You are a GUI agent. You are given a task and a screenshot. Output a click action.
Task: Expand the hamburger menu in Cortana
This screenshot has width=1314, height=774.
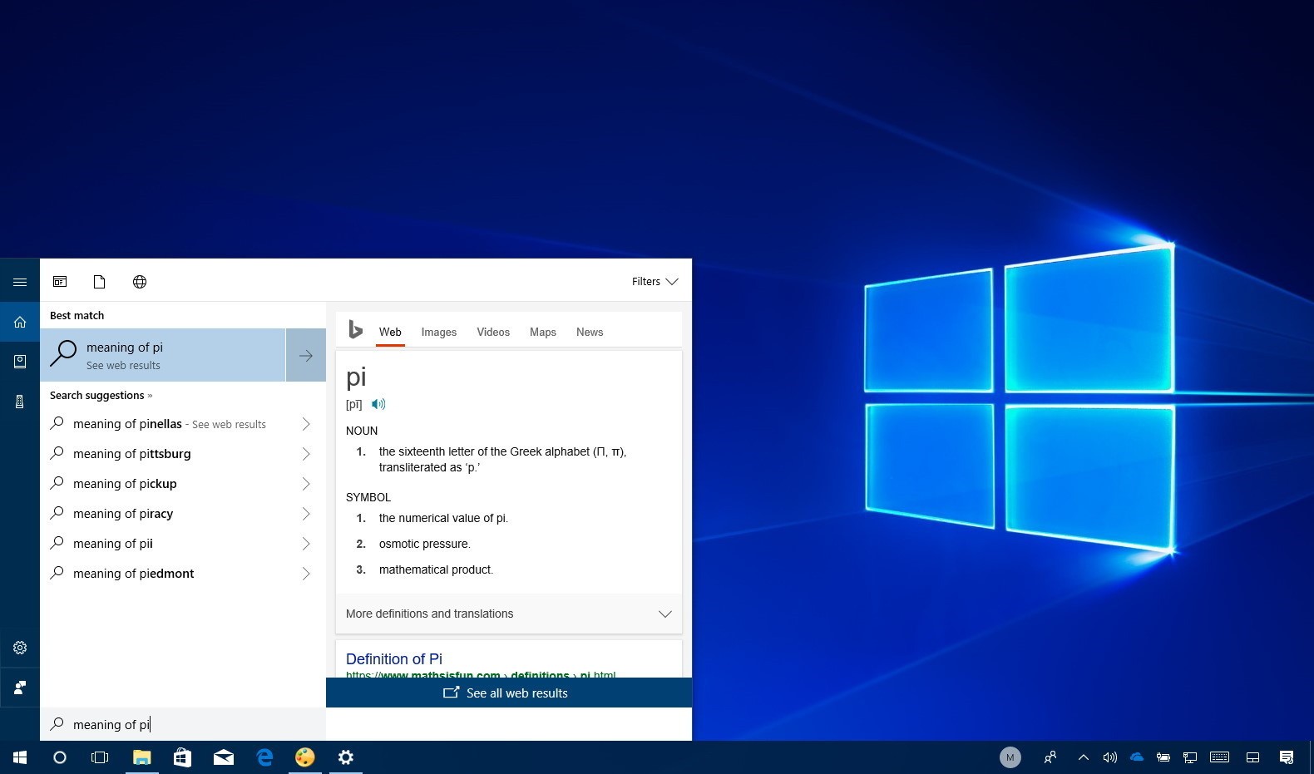coord(20,282)
